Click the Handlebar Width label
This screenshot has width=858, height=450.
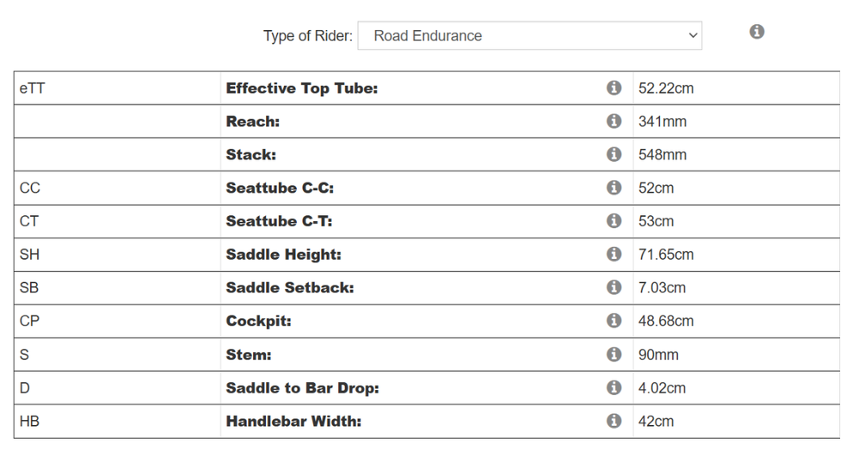click(x=293, y=422)
